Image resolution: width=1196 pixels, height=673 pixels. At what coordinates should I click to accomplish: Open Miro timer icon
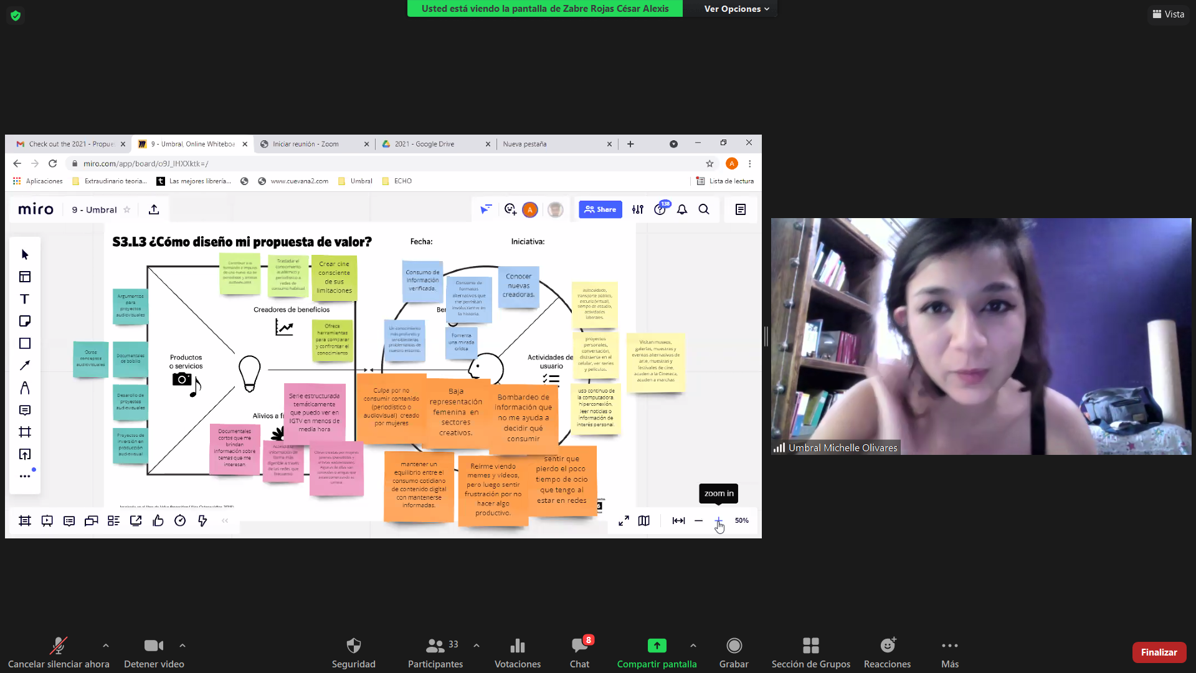180,521
